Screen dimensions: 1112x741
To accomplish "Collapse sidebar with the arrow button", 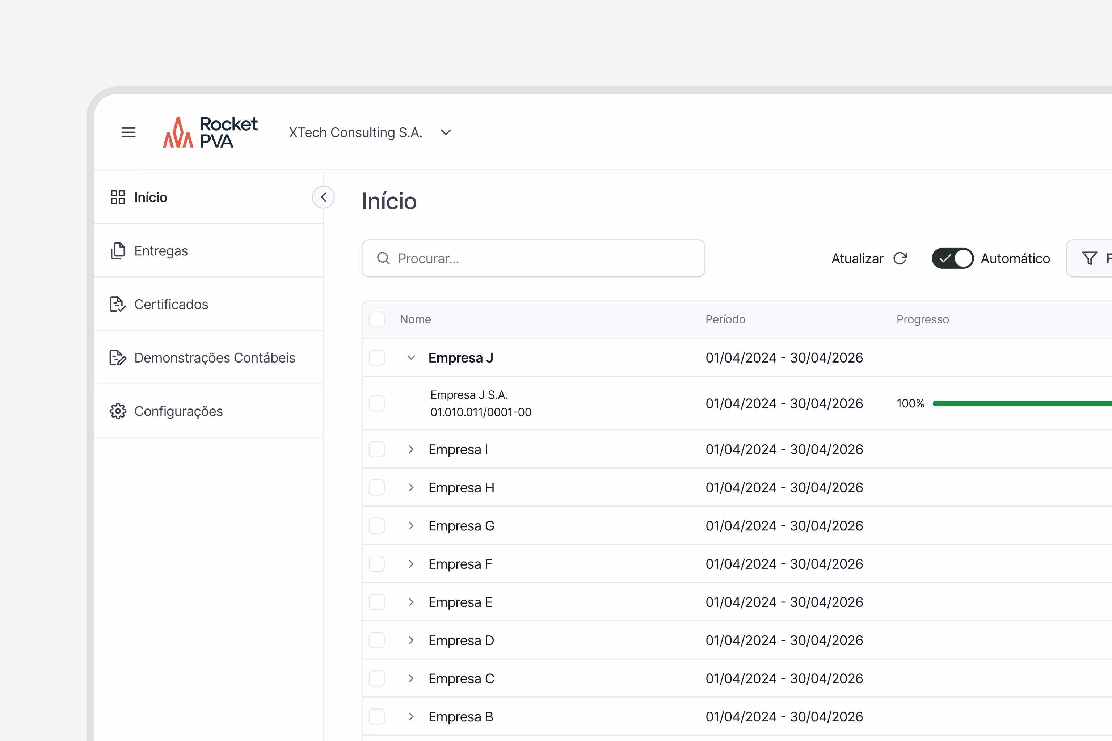I will pos(323,198).
